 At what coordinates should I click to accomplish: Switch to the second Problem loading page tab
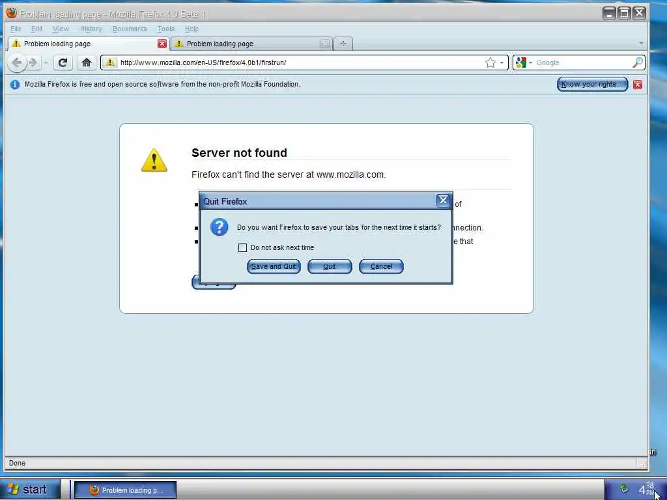point(252,44)
